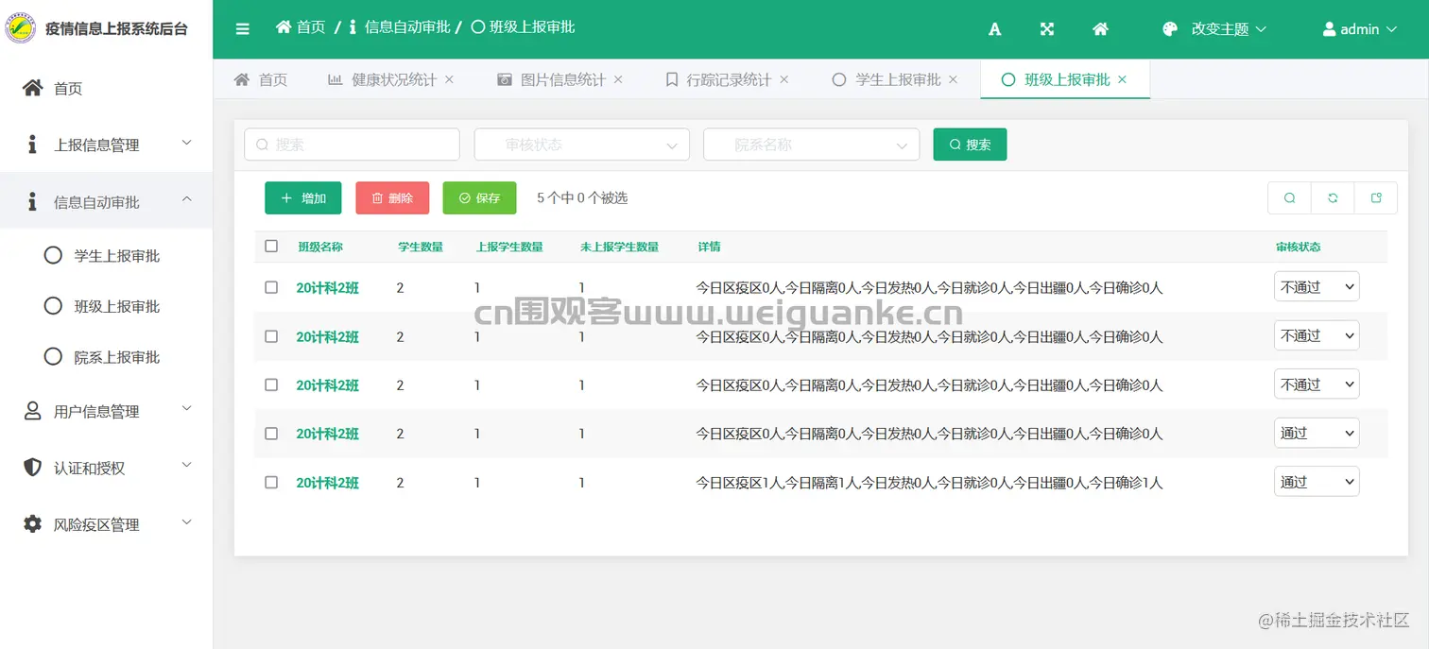Click the circle icon beside 院系上报审批
This screenshot has width=1429, height=649.
[54, 357]
